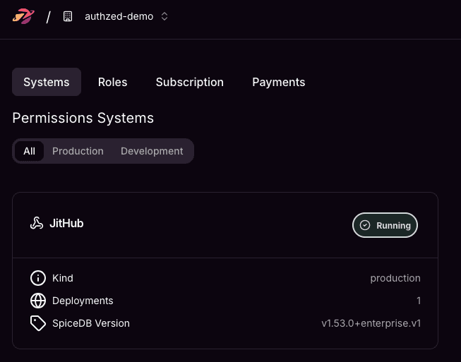
Task: Open the JitHub permissions system
Action: [x=66, y=223]
